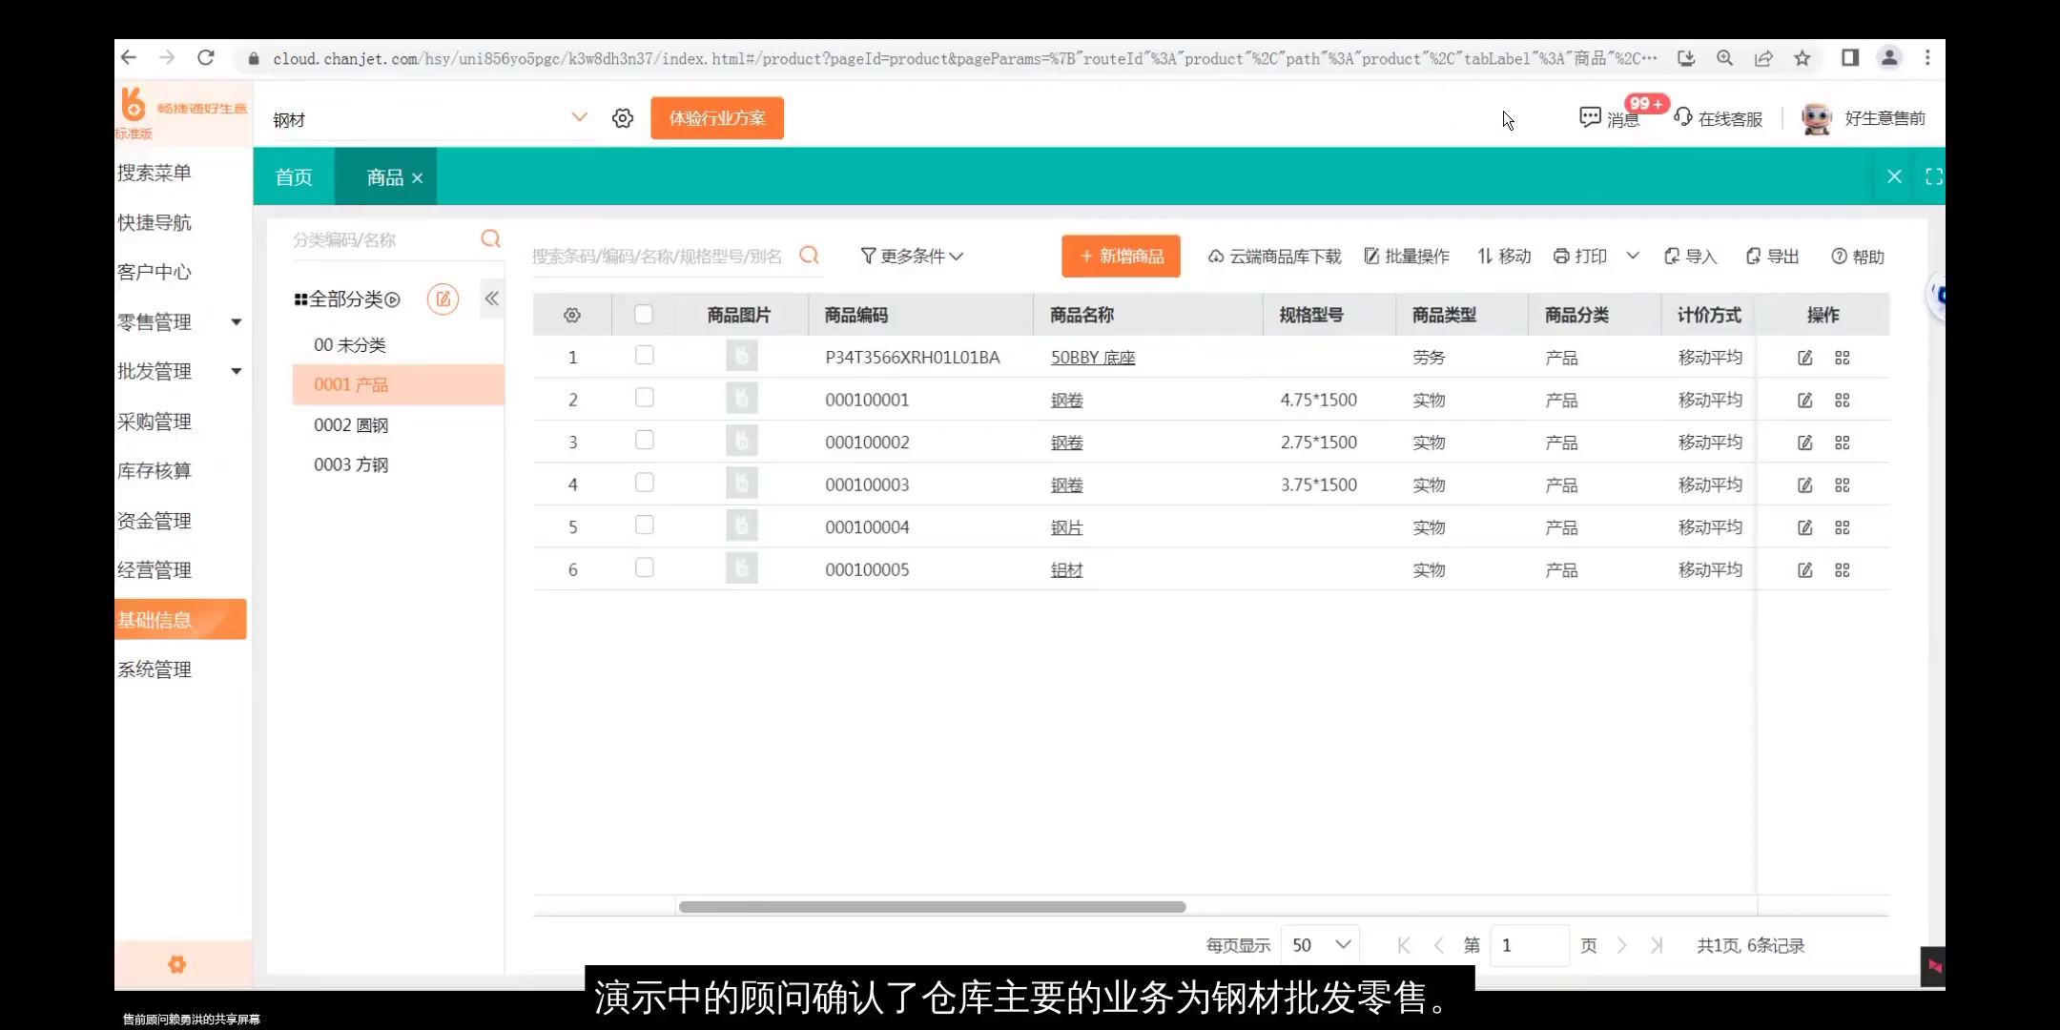Click the 新增商品 new product button
Viewport: 2060px width, 1030px height.
[1121, 256]
